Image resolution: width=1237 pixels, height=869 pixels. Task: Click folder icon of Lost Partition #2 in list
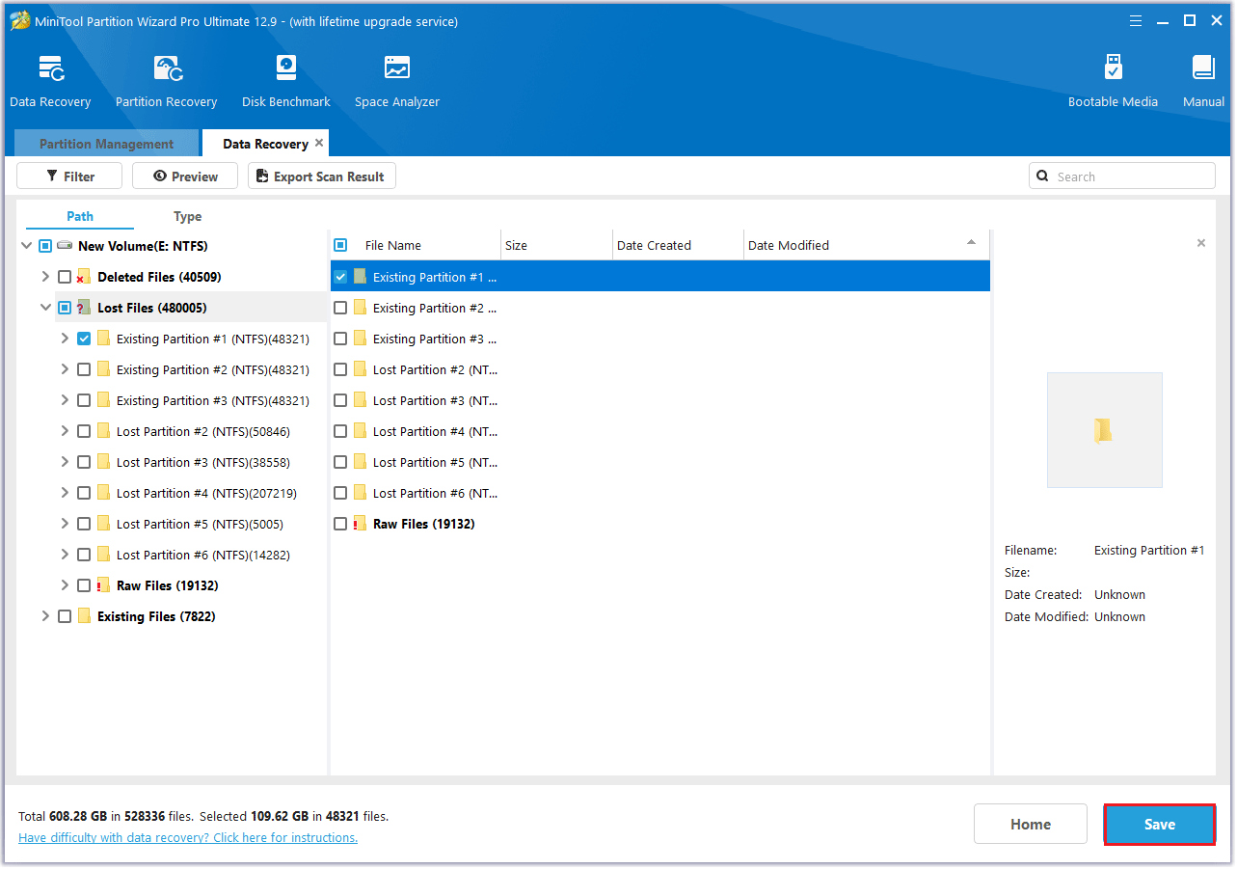(x=361, y=369)
